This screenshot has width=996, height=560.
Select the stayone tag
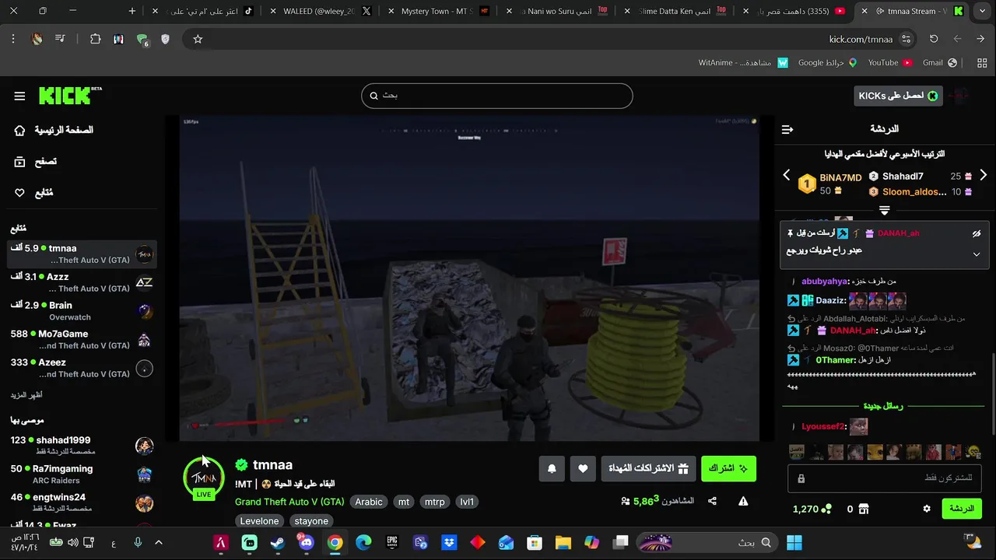pos(310,521)
